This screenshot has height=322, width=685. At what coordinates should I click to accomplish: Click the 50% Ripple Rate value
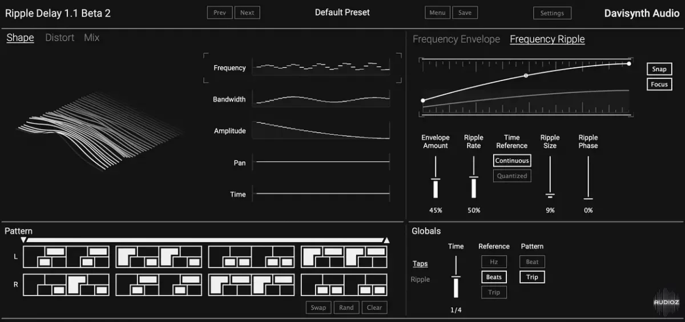click(x=474, y=211)
